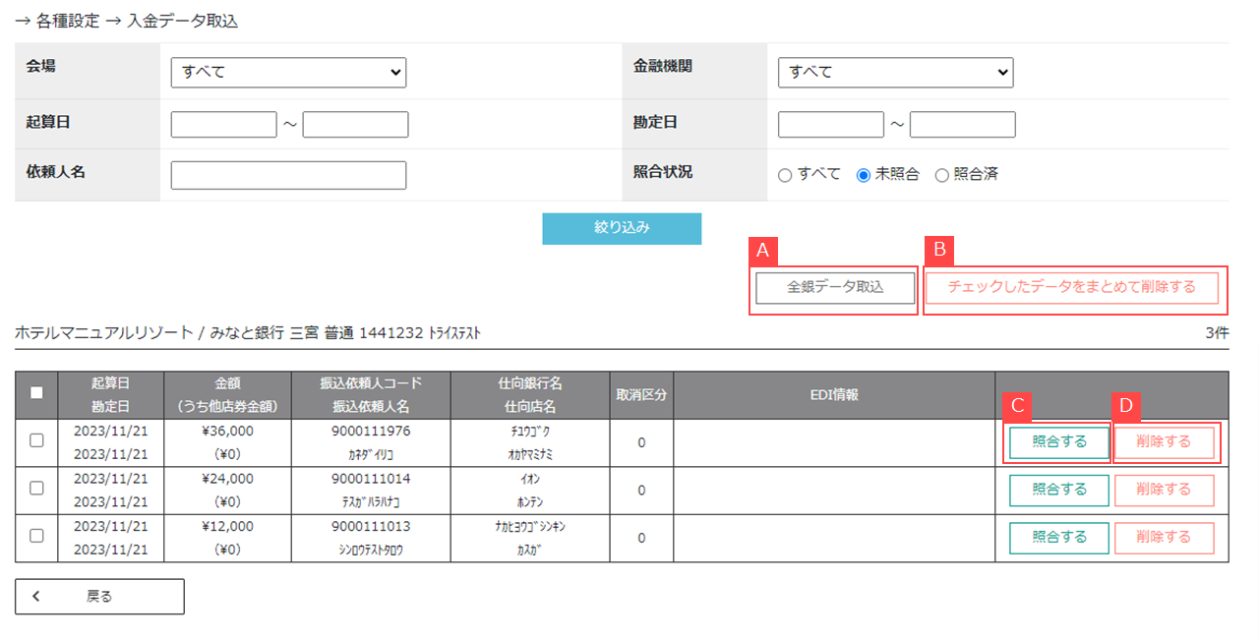Click the 絞り込み filter button
Viewport: 1259px width, 639px height.
[x=622, y=228]
